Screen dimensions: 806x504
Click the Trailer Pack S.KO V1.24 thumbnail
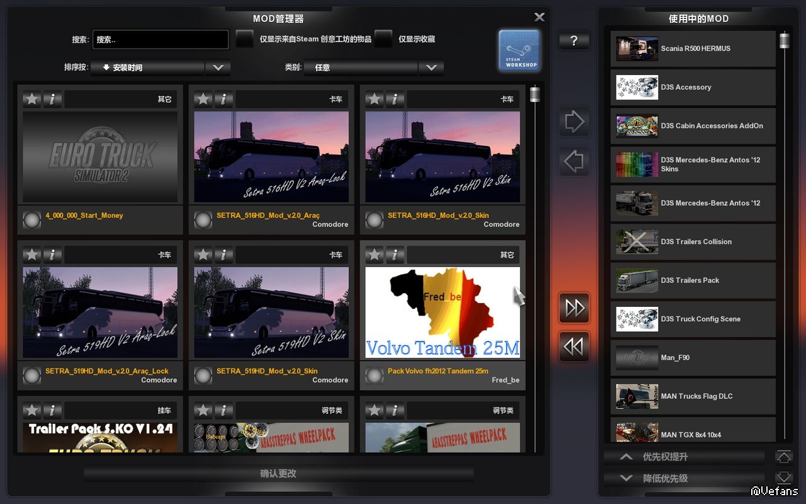click(x=100, y=437)
